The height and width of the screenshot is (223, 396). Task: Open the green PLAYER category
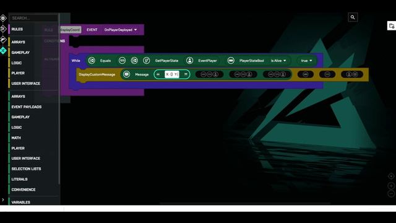[18, 148]
